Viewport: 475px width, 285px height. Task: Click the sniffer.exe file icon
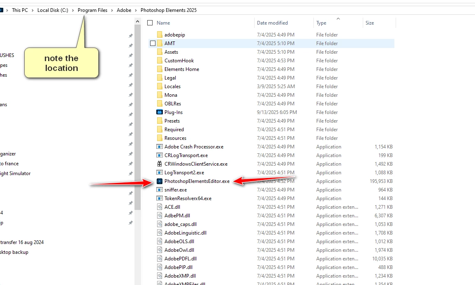click(x=159, y=189)
